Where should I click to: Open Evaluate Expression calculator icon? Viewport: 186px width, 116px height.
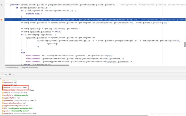[10, 74]
